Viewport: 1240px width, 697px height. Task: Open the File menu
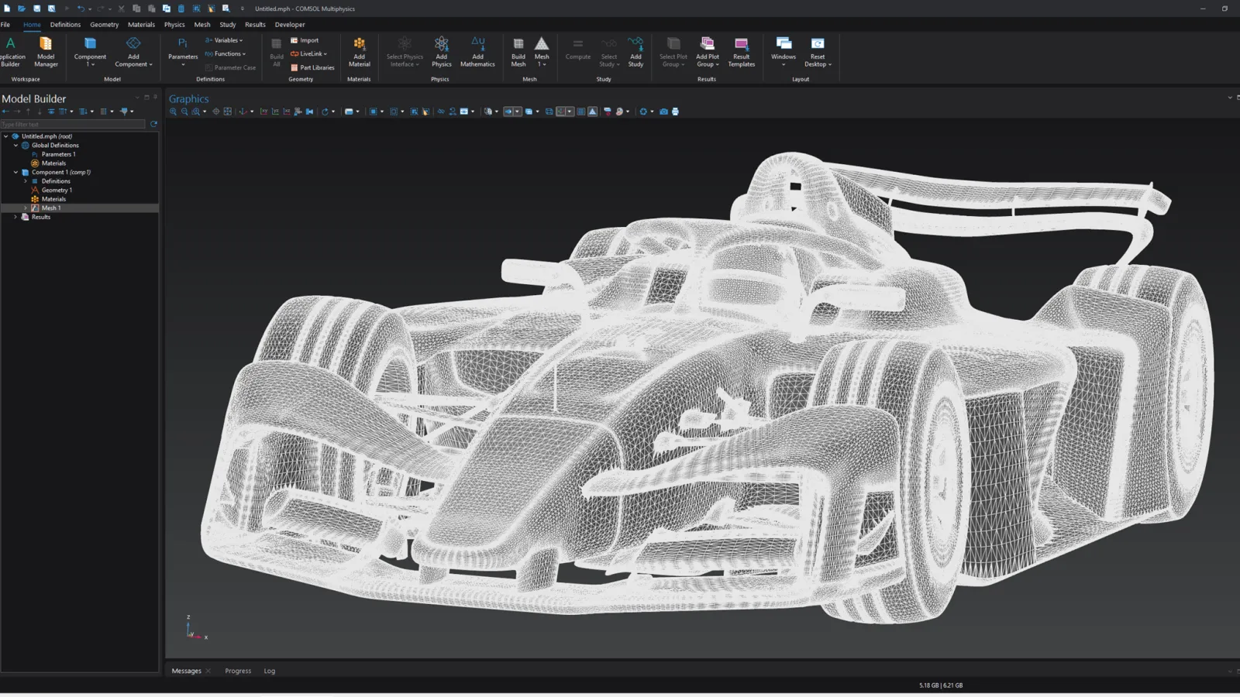pyautogui.click(x=5, y=25)
